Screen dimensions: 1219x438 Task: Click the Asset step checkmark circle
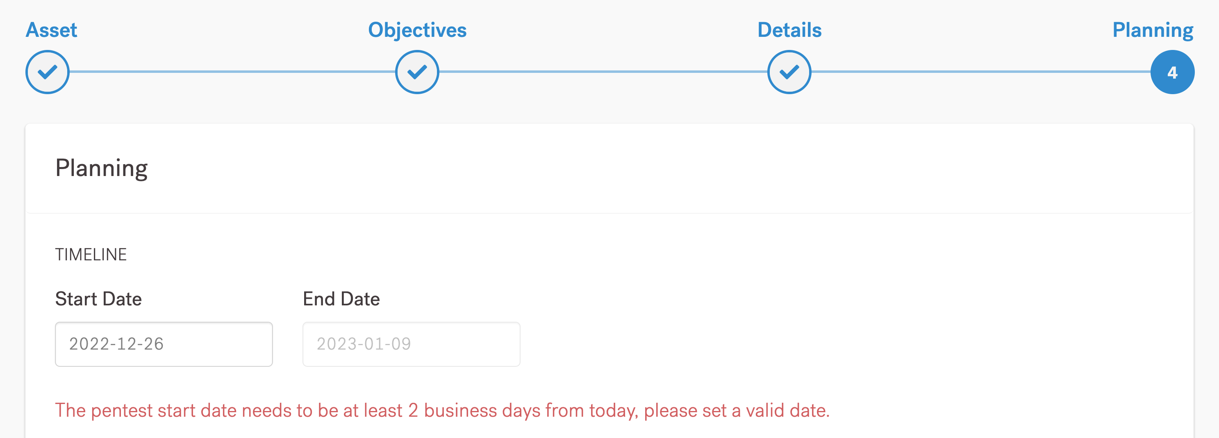47,72
